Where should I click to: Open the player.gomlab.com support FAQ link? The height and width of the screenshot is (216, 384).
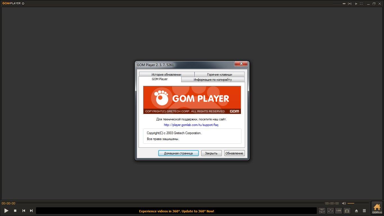pos(191,125)
